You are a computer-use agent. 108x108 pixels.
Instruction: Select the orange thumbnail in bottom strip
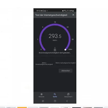pos(22,107)
